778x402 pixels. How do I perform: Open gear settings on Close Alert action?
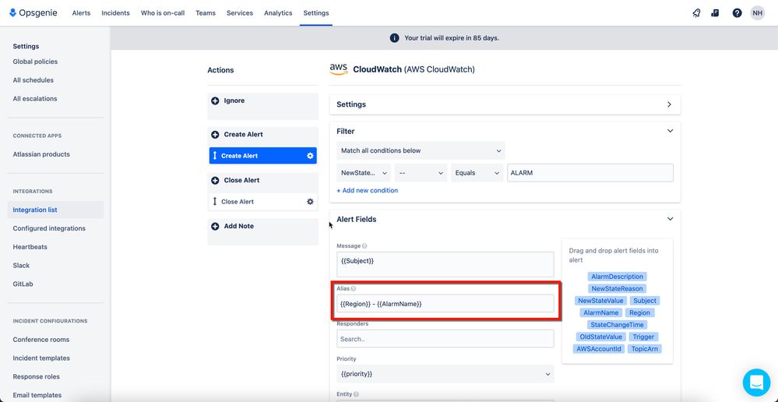tap(310, 202)
